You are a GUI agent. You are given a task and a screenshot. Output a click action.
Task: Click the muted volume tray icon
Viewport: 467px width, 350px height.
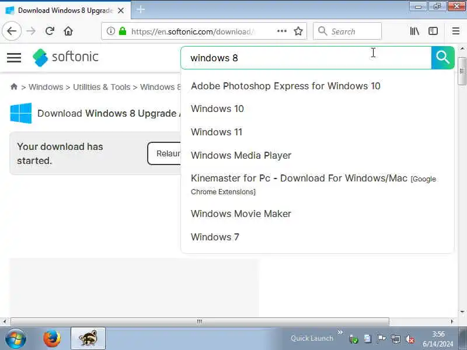pyautogui.click(x=410, y=339)
